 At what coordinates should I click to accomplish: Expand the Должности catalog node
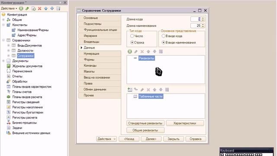coord(8,51)
